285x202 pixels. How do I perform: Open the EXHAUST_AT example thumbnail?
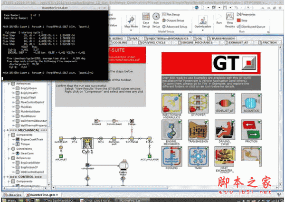tap(225, 103)
